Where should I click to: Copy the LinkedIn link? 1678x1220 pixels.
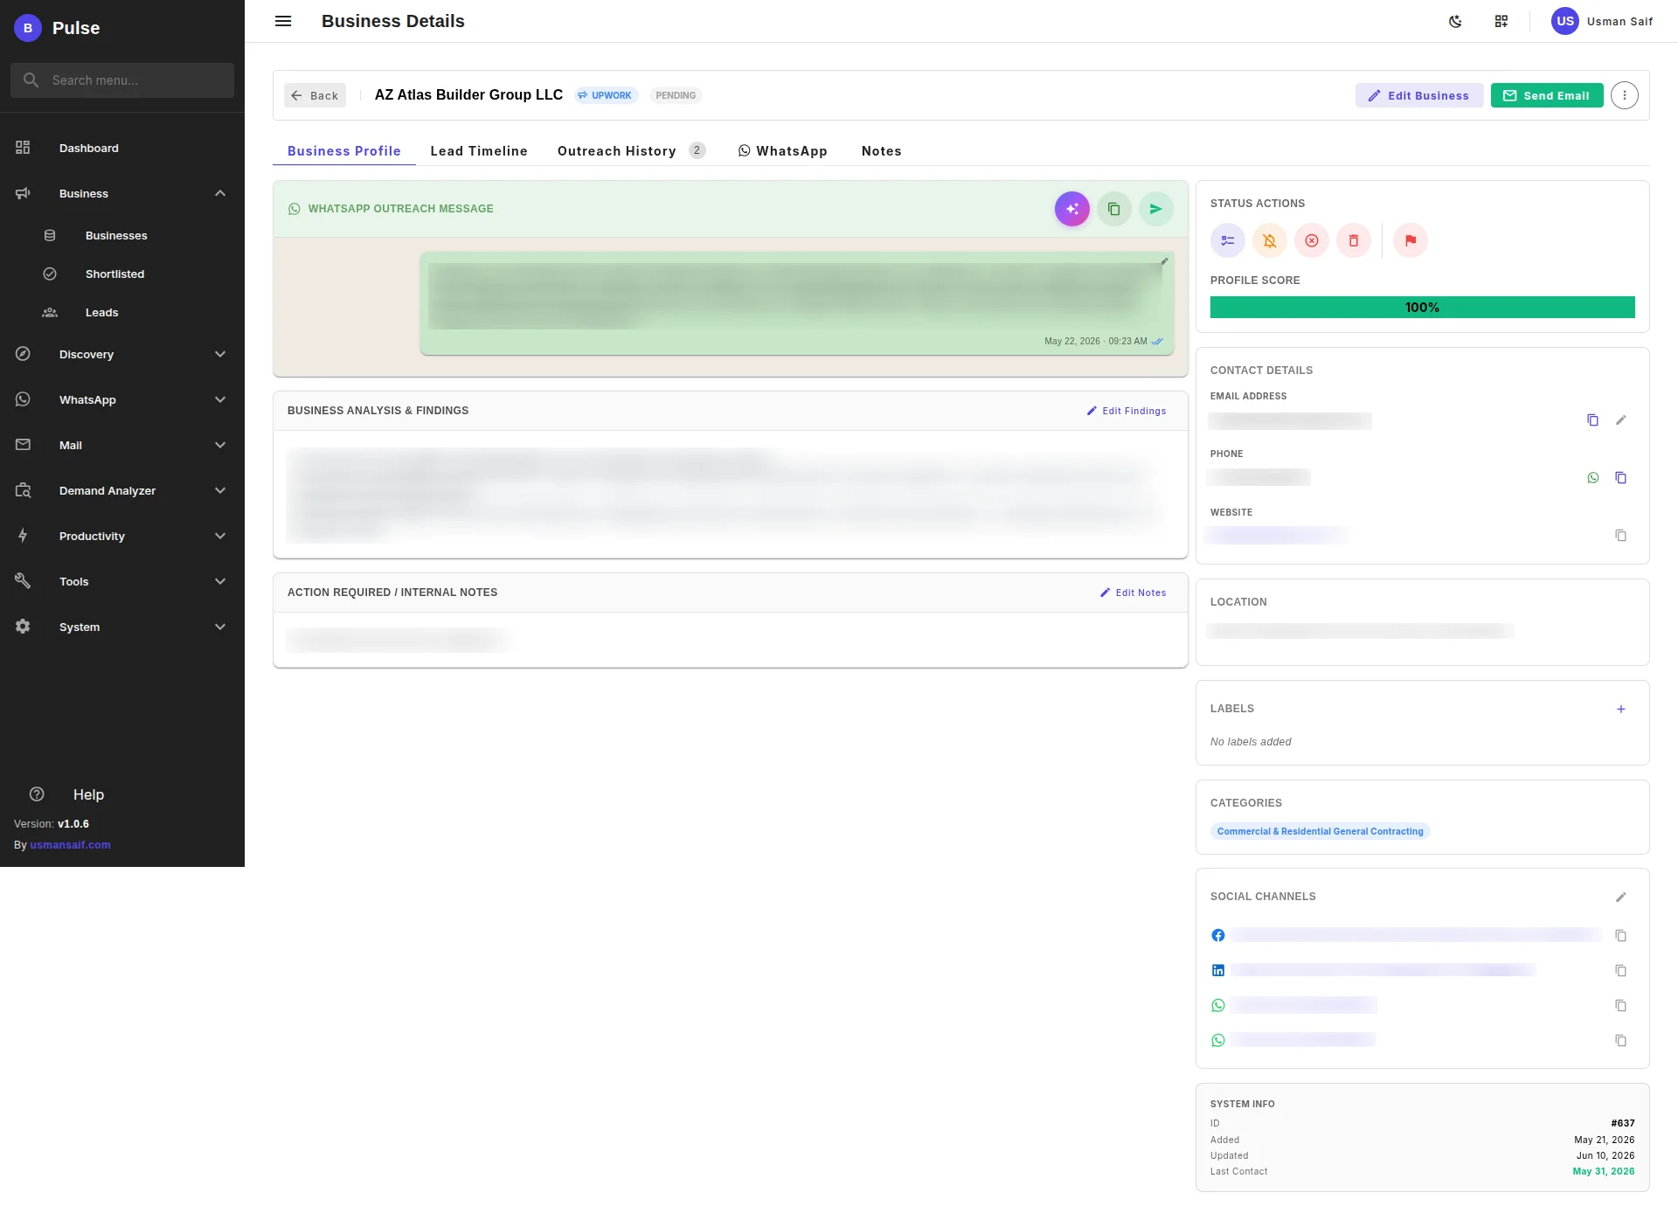click(1621, 971)
